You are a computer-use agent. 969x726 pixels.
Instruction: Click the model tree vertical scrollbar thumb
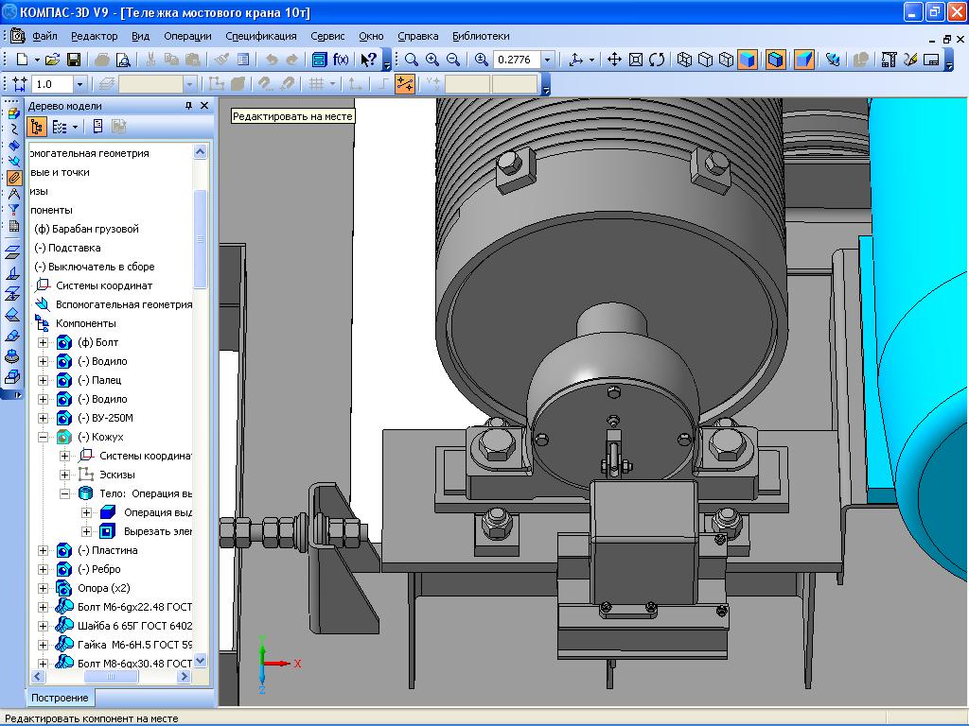(x=200, y=236)
